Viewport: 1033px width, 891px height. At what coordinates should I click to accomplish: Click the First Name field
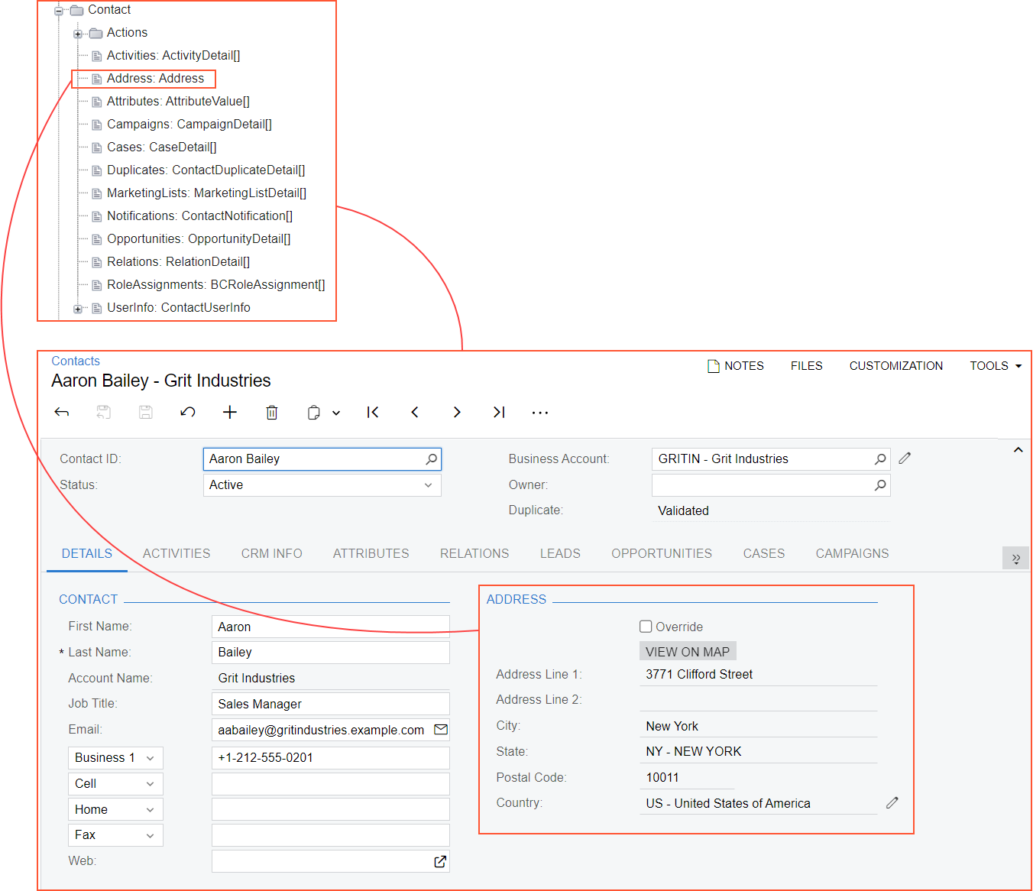click(331, 627)
